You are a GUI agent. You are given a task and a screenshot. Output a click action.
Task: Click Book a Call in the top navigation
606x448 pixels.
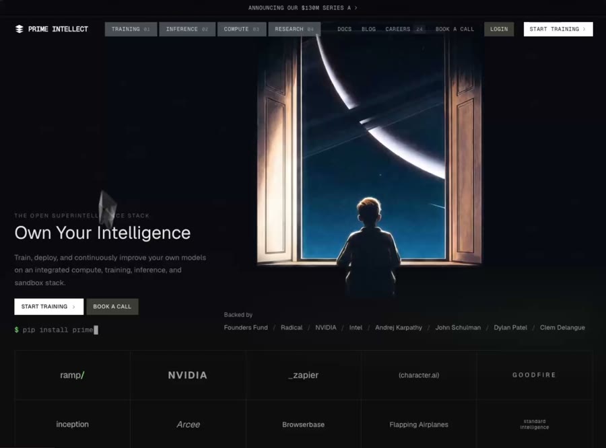coord(454,29)
